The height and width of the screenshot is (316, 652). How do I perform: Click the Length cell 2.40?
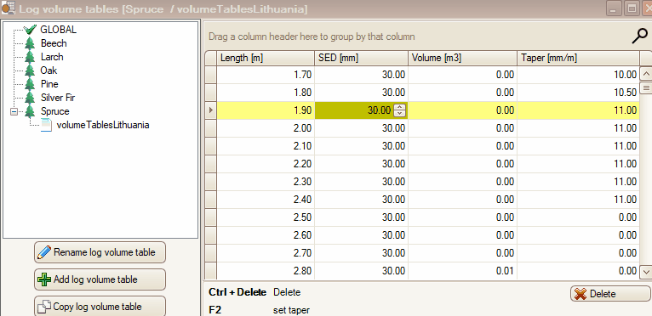[x=266, y=200]
